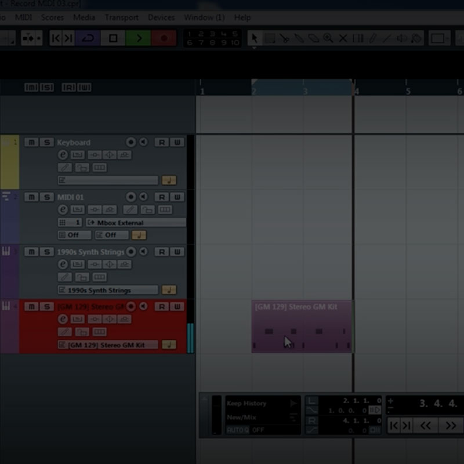The height and width of the screenshot is (464, 464).
Task: Open channel settings (e) for GM 129 track
Action: (63, 319)
